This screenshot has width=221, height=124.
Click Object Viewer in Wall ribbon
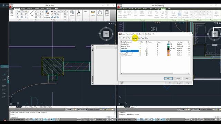[125, 14]
